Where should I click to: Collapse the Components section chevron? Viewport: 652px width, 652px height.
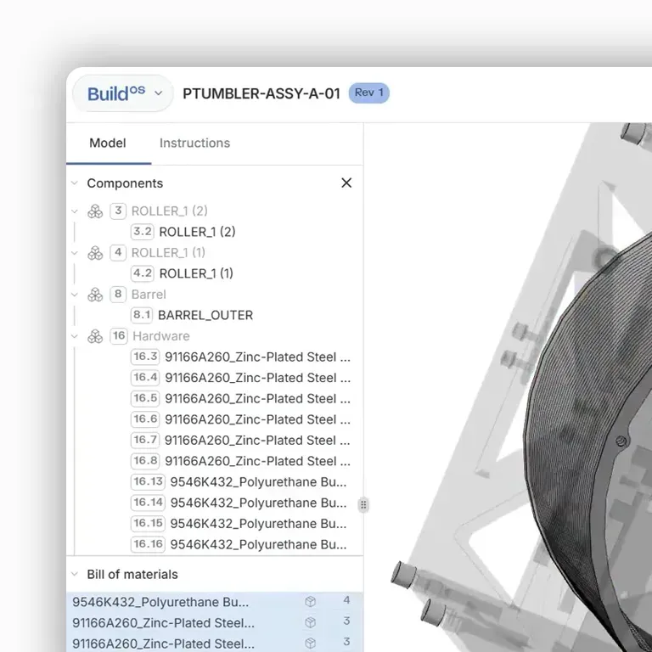coord(75,183)
